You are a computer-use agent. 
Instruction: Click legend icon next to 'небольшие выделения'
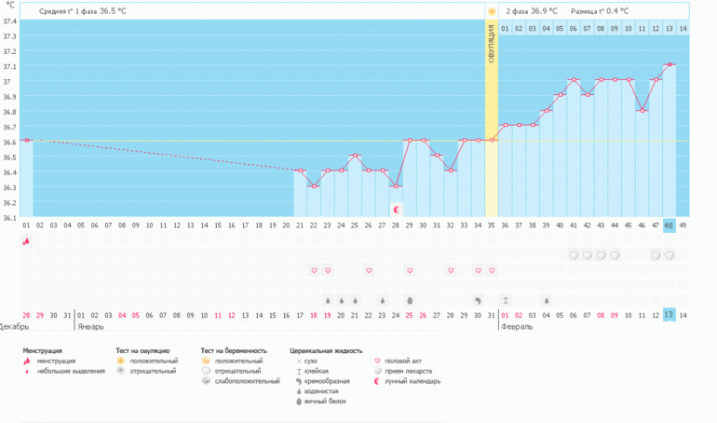[x=27, y=372]
